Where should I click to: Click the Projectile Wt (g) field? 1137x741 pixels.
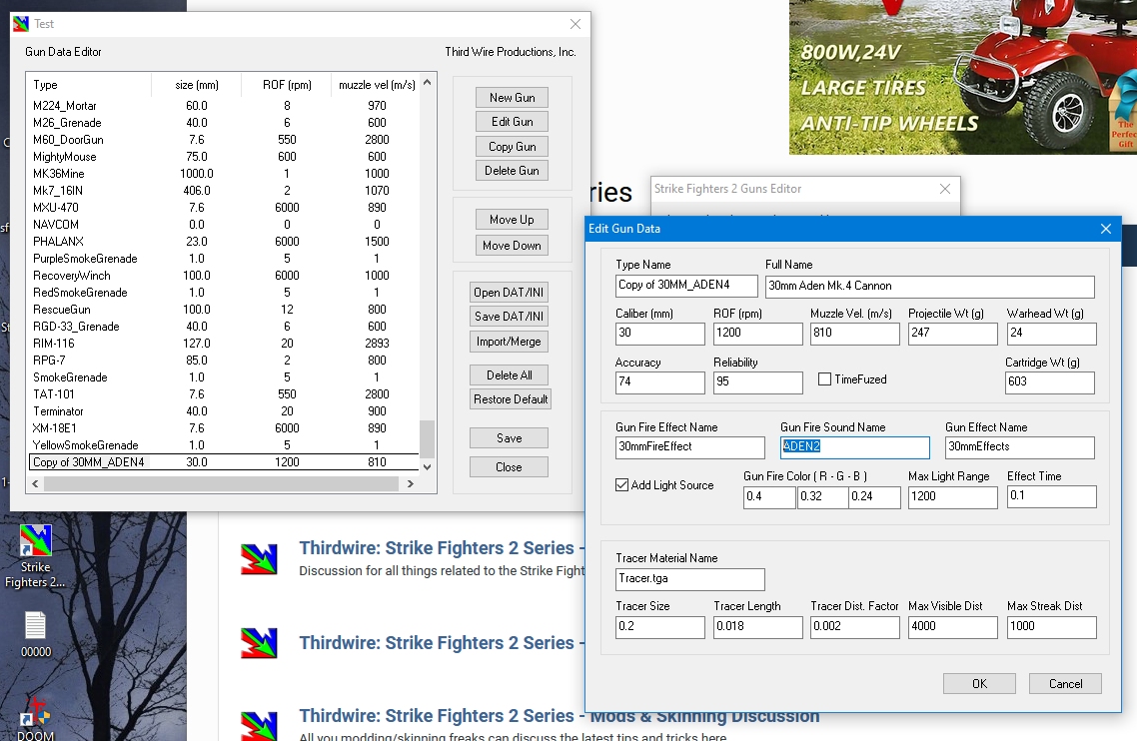pos(953,334)
